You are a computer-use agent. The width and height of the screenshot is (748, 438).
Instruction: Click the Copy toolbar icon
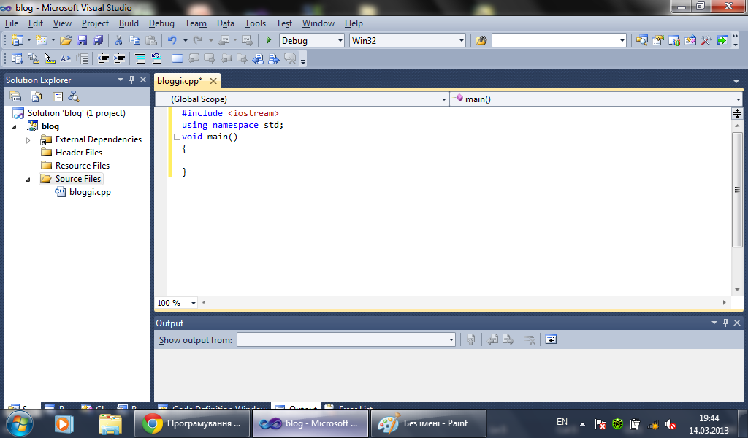pyautogui.click(x=135, y=40)
